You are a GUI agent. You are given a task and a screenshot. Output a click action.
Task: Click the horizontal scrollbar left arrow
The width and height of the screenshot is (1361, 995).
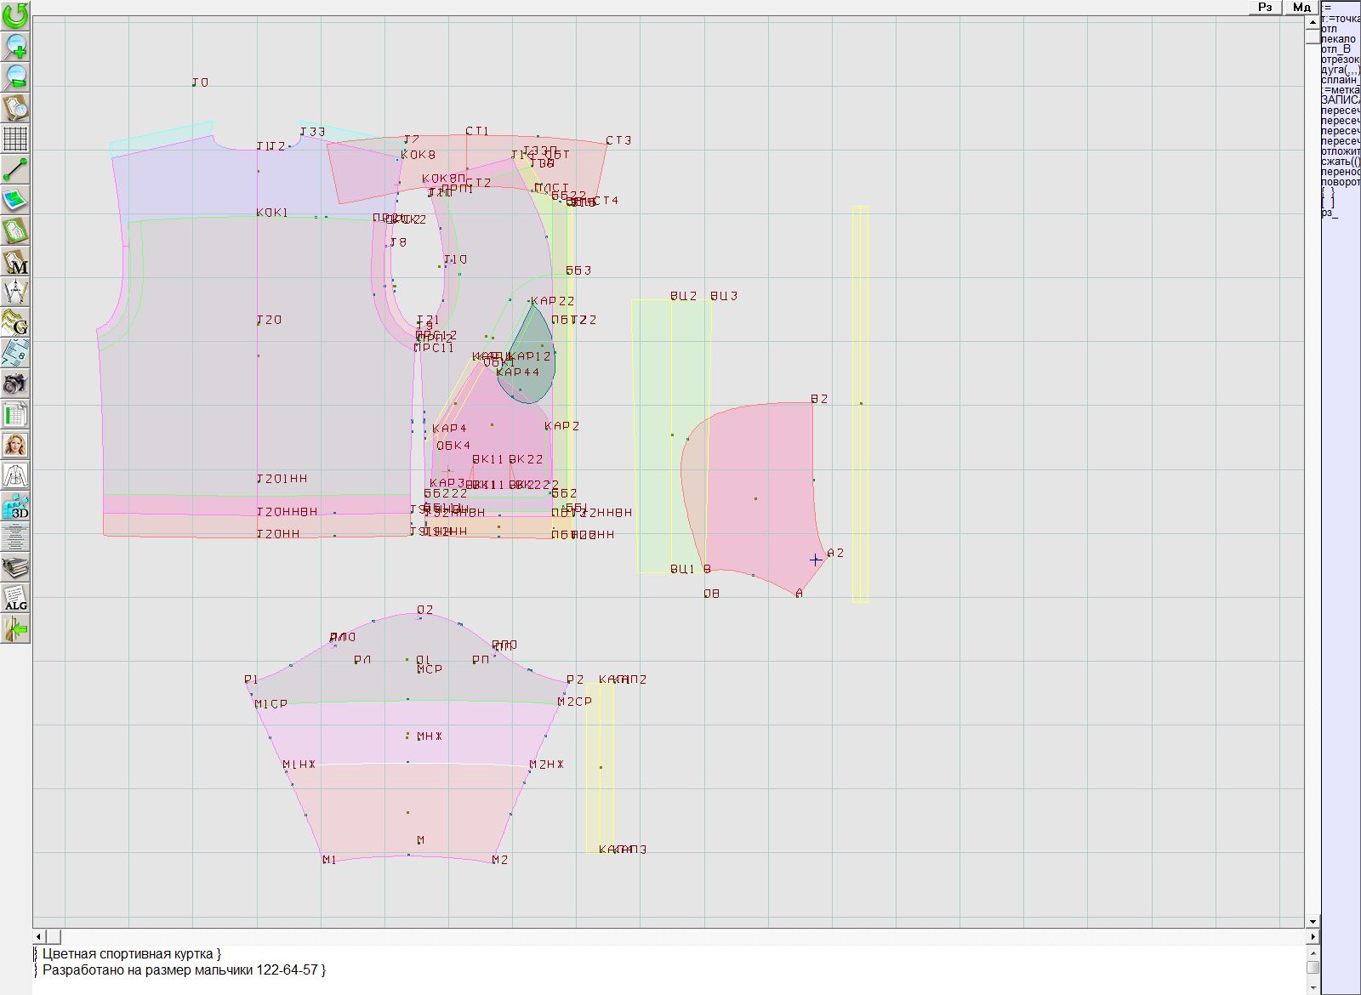[39, 936]
